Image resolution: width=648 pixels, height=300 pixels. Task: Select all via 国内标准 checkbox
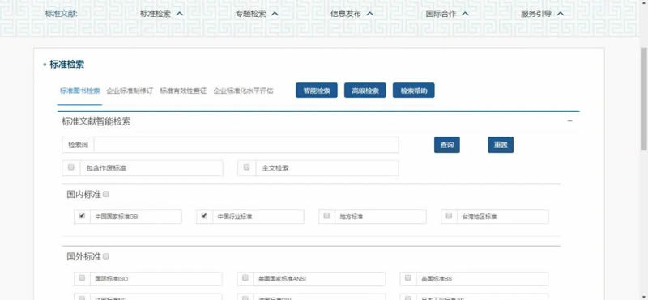coord(106,194)
